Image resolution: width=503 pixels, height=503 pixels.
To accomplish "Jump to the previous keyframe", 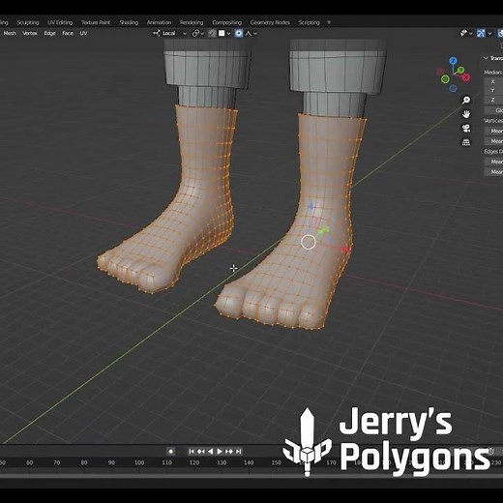I will [x=201, y=452].
